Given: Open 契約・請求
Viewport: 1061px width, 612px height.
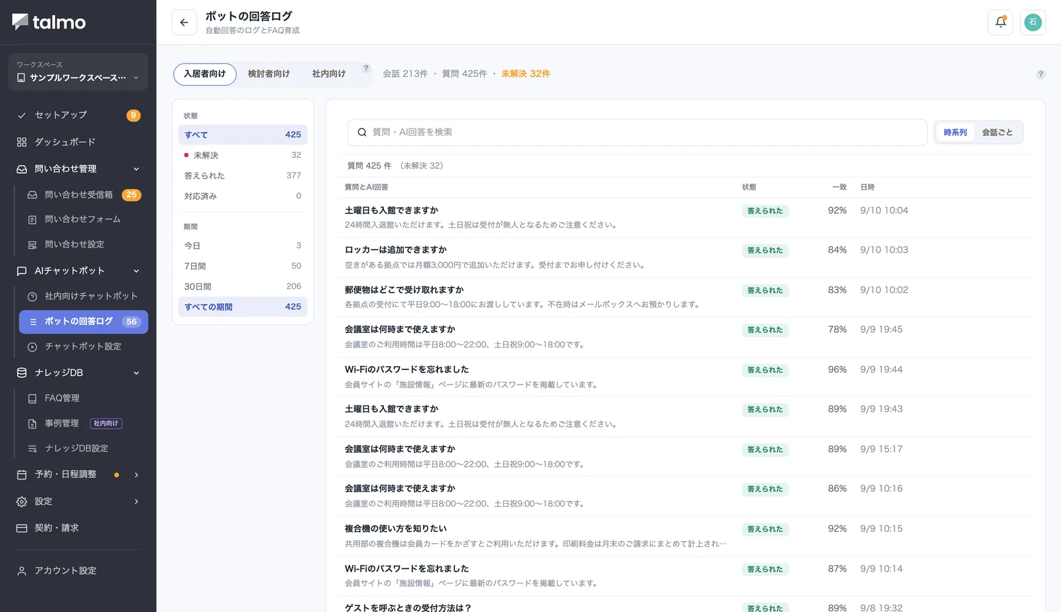Looking at the screenshot, I should (x=78, y=528).
